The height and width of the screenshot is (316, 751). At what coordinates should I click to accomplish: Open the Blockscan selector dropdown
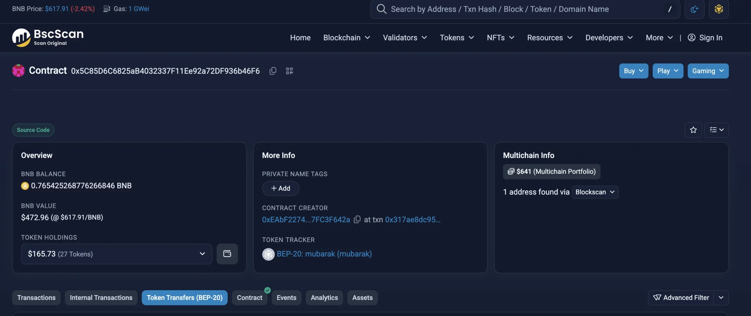coord(595,192)
